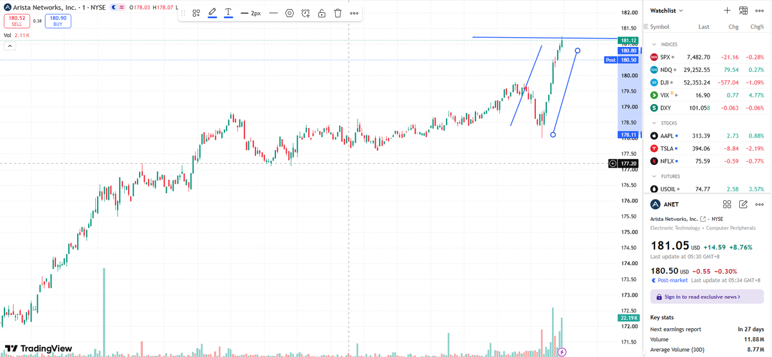Open the Watchlist name dropdown
The width and height of the screenshot is (772, 357).
pos(666,10)
